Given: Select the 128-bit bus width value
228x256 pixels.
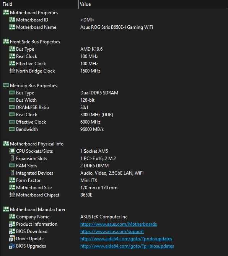Looking at the screenshot, I should pyautogui.click(x=87, y=100).
